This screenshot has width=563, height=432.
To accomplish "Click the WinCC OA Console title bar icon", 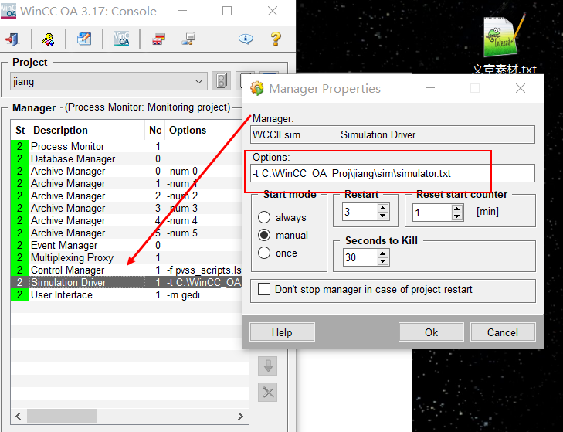I will 8,11.
